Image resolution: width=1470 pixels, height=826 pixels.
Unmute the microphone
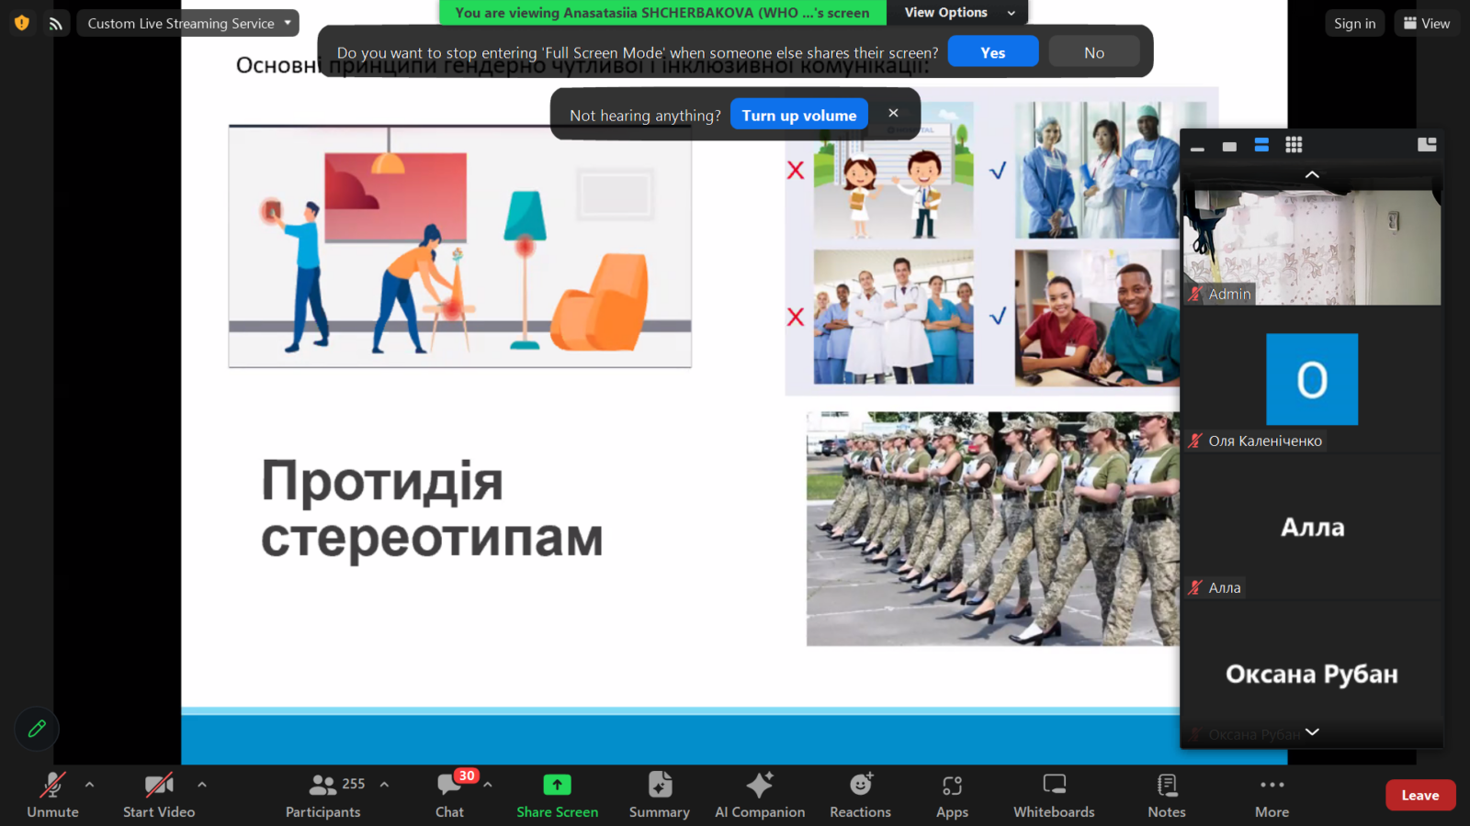[x=52, y=795]
